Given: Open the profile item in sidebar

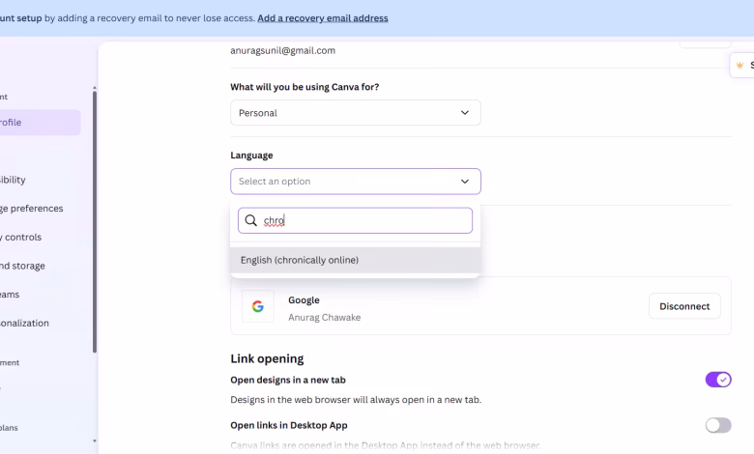Looking at the screenshot, I should [x=39, y=123].
